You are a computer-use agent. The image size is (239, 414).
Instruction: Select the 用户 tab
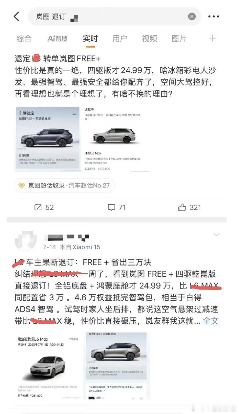pos(120,39)
